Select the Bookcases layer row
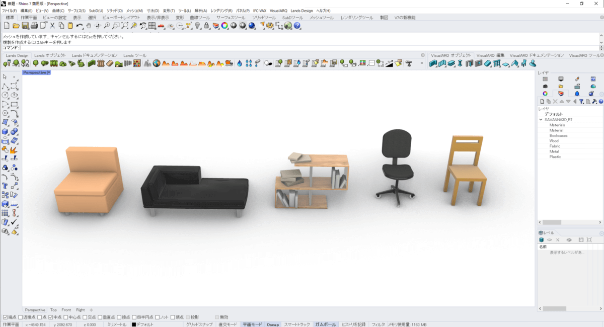 (x=570, y=135)
